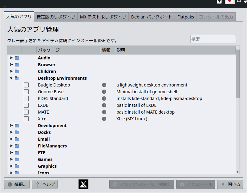247x193 pixels.
Task: Select the Budgie Desktop row text
Action: pos(54,85)
